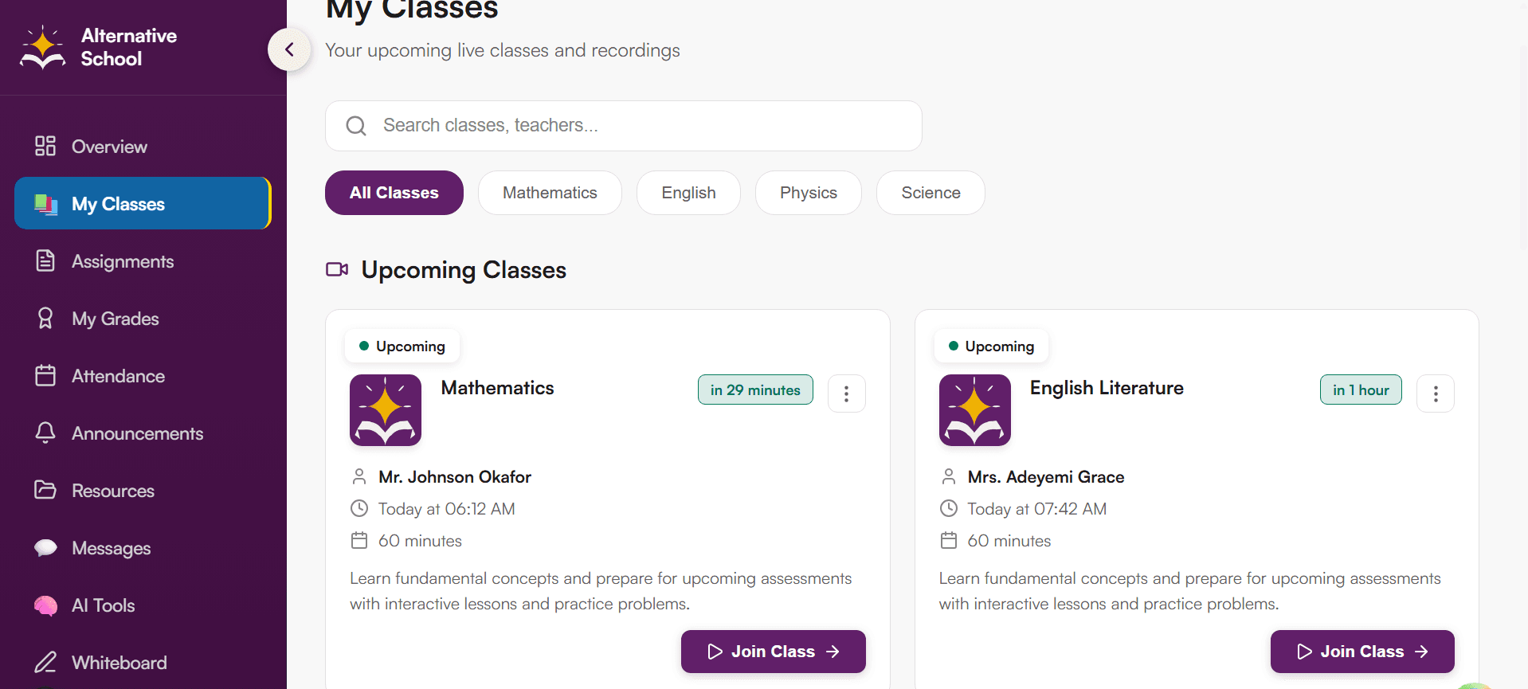The width and height of the screenshot is (1528, 689).
Task: Open options menu on Mathematics class card
Action: (846, 393)
